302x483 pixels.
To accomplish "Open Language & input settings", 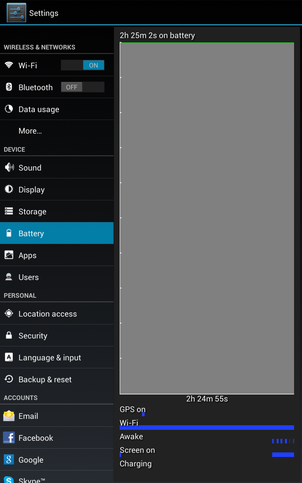I will [57, 357].
